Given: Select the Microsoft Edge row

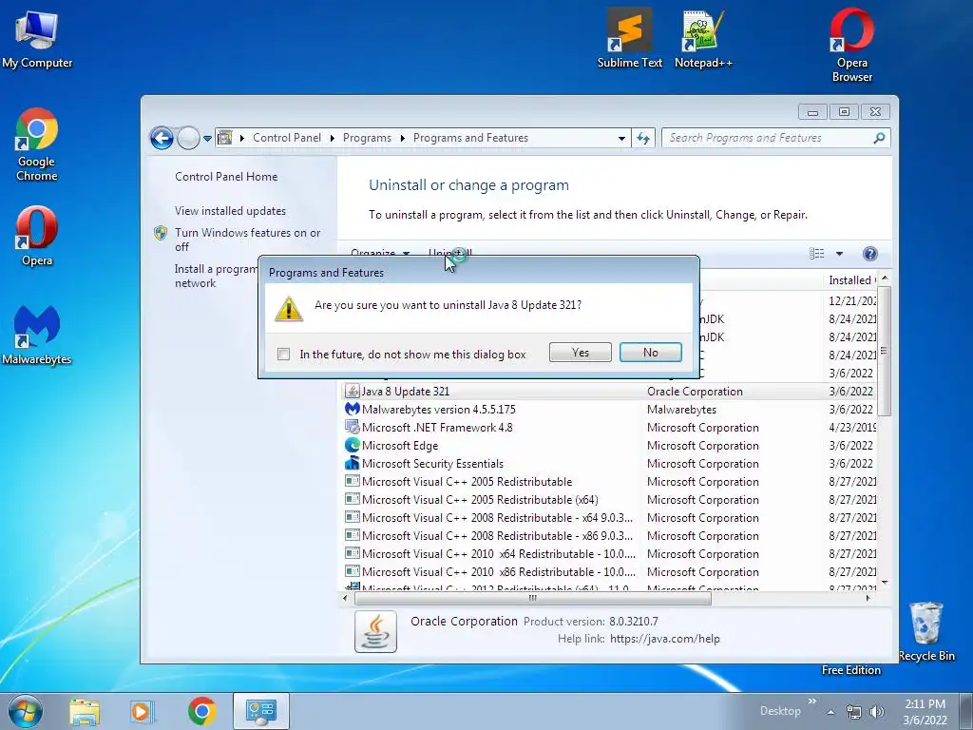Looking at the screenshot, I should pos(609,445).
